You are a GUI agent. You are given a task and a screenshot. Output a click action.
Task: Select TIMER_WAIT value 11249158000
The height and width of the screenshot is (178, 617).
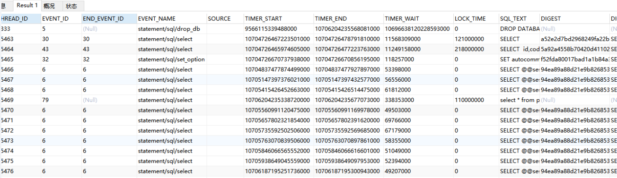click(x=418, y=49)
